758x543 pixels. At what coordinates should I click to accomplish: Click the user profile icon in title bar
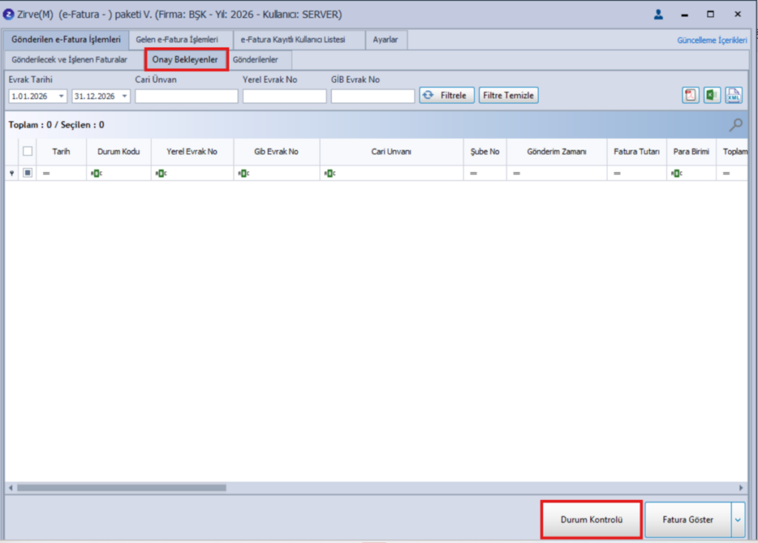point(658,15)
